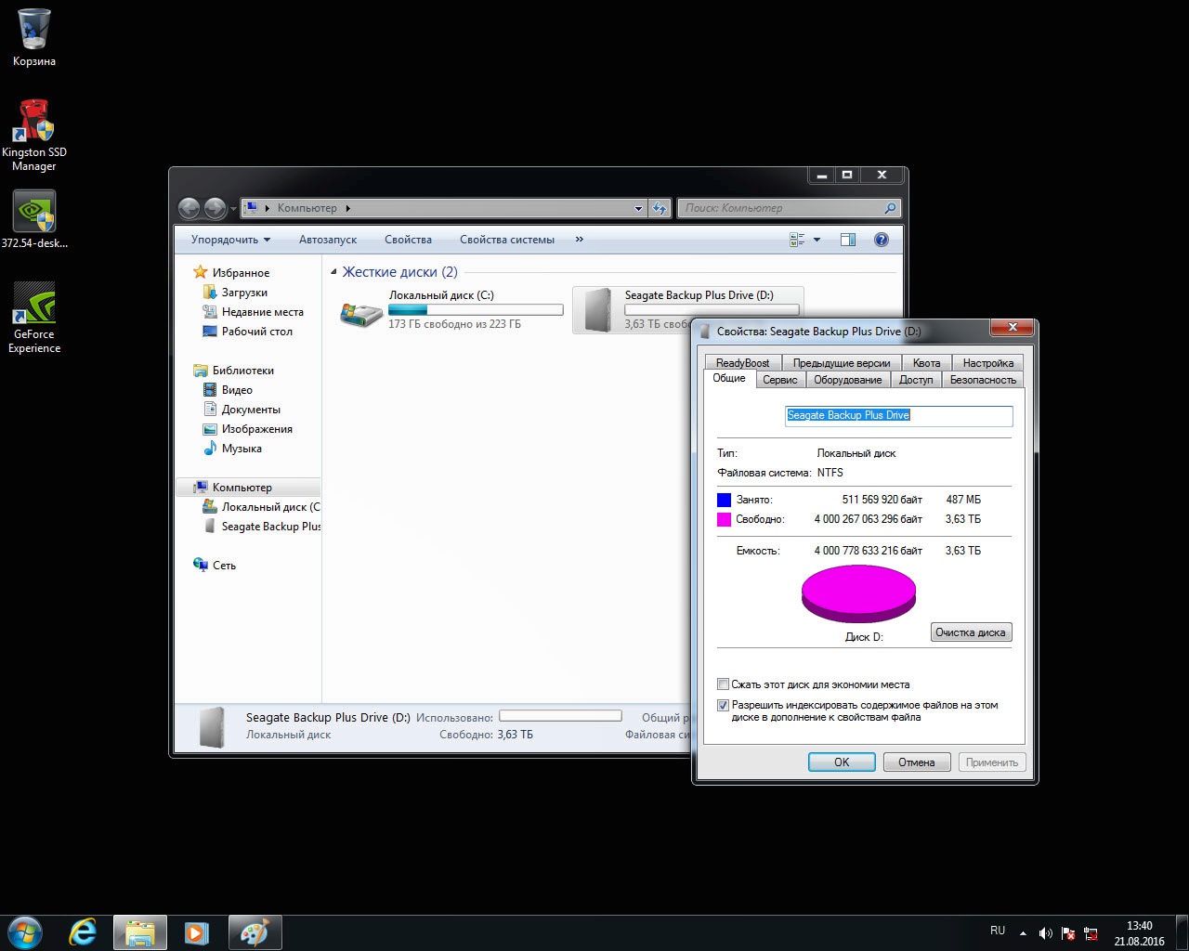Click Отмена in the properties dialog
1189x951 pixels.
[916, 762]
